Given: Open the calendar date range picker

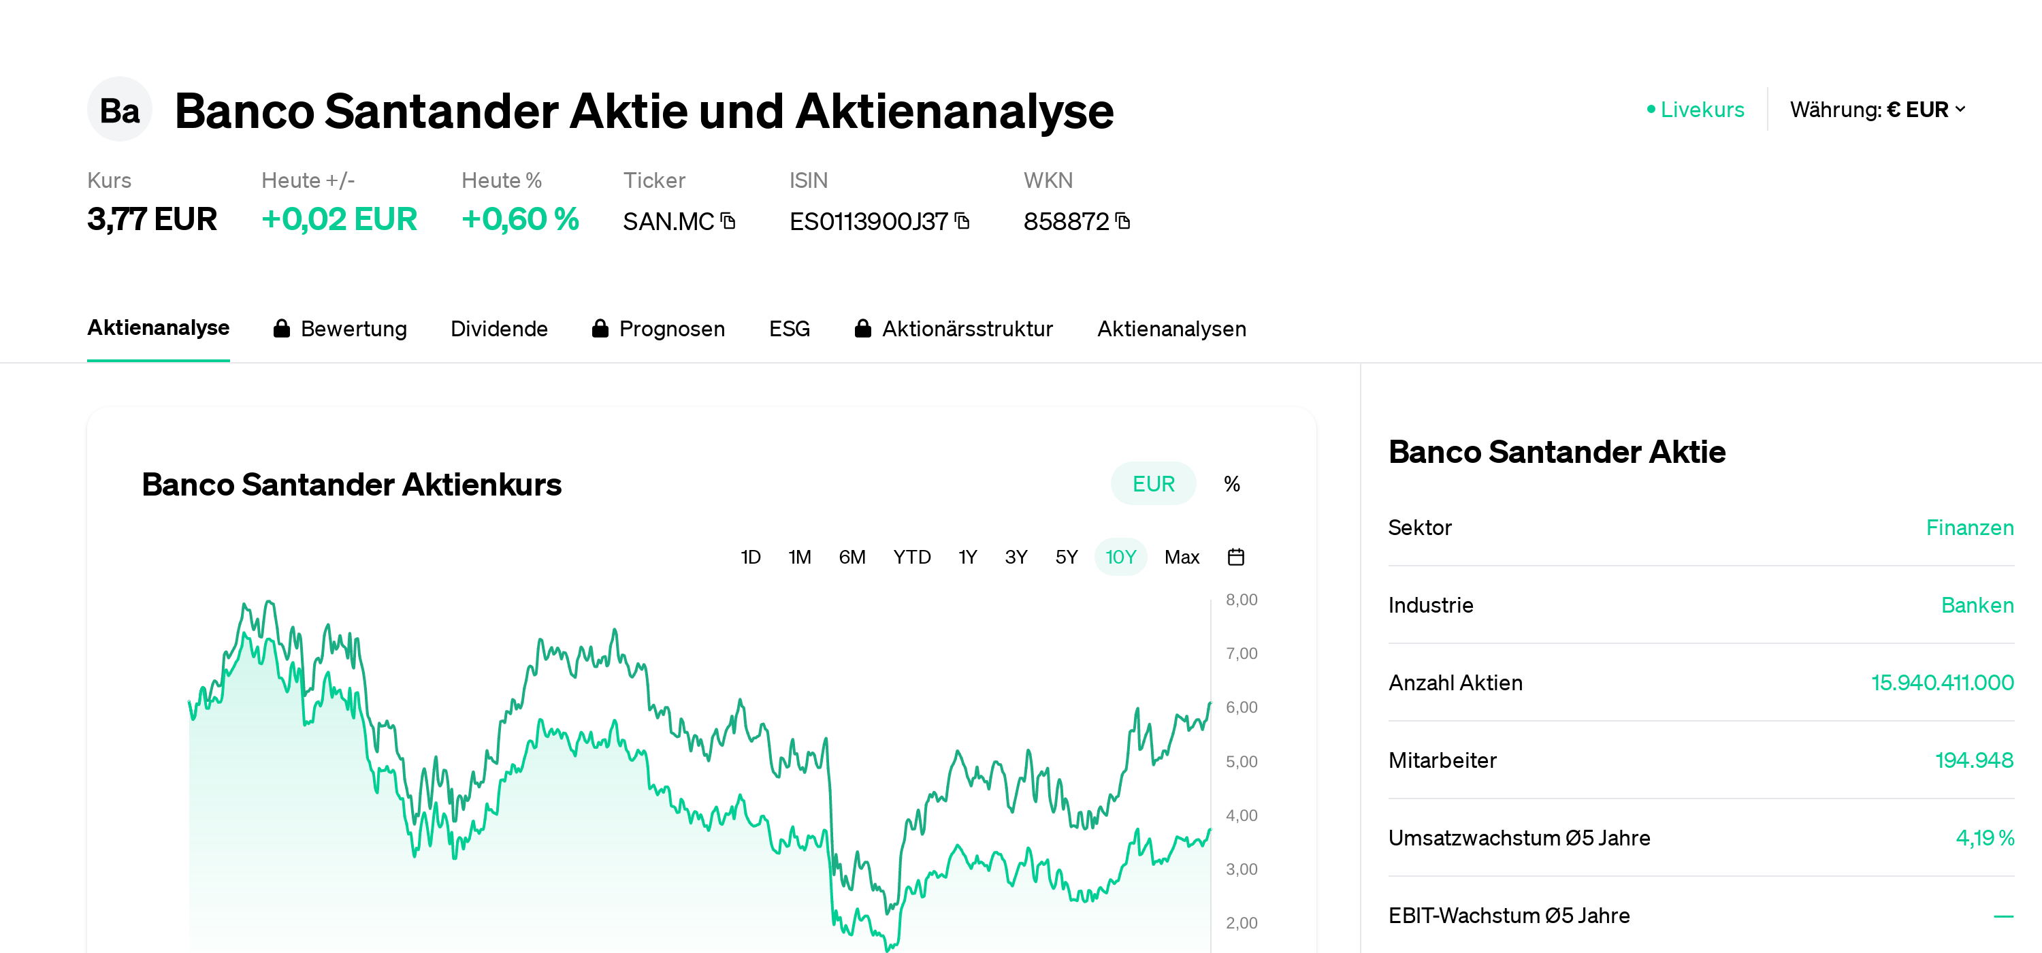Looking at the screenshot, I should tap(1235, 558).
